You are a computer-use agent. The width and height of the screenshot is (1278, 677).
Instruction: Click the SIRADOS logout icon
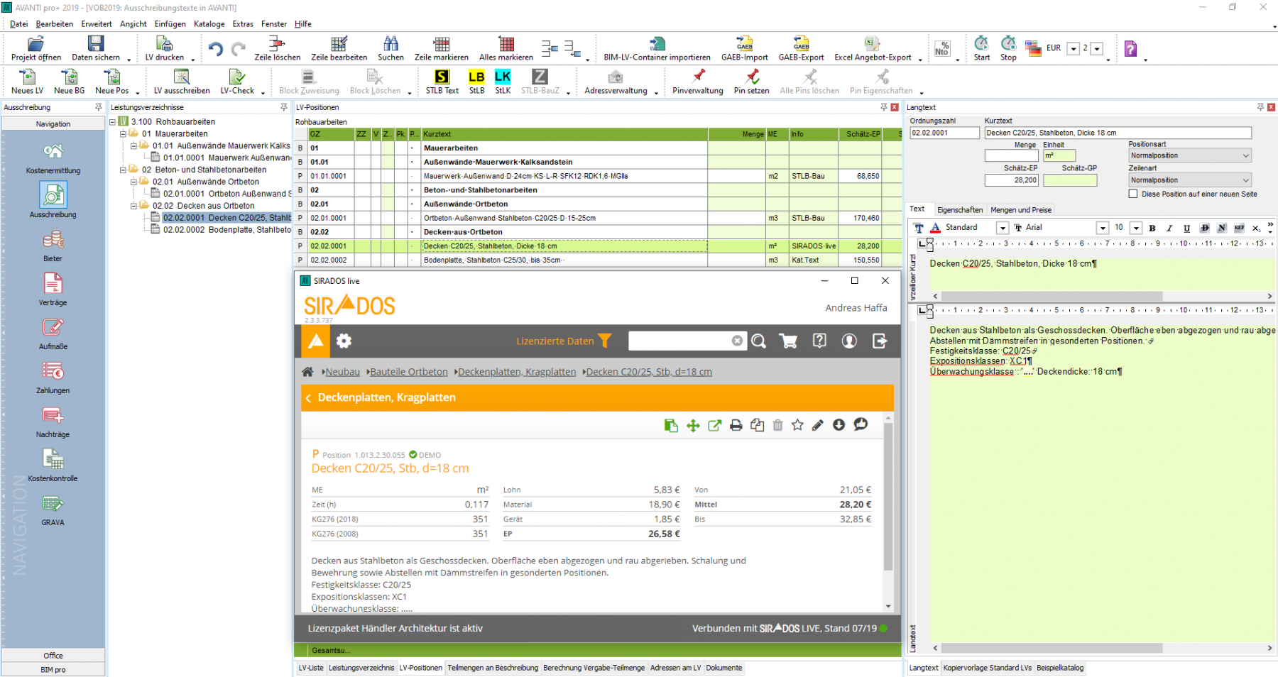click(880, 341)
